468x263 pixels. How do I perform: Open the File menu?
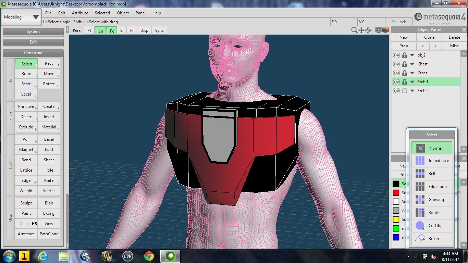pyautogui.click(x=48, y=13)
